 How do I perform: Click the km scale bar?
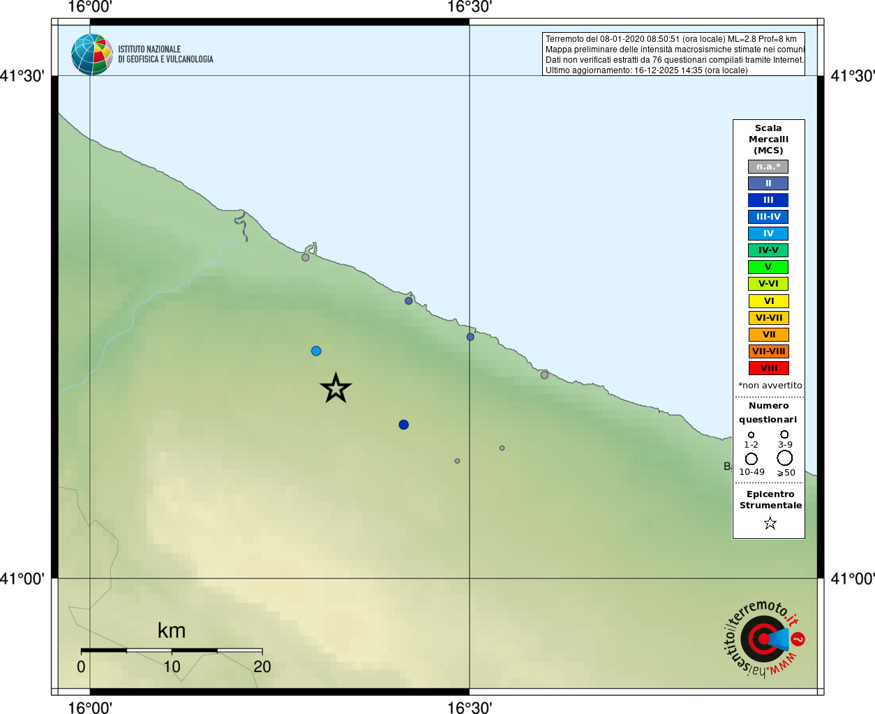(x=172, y=651)
